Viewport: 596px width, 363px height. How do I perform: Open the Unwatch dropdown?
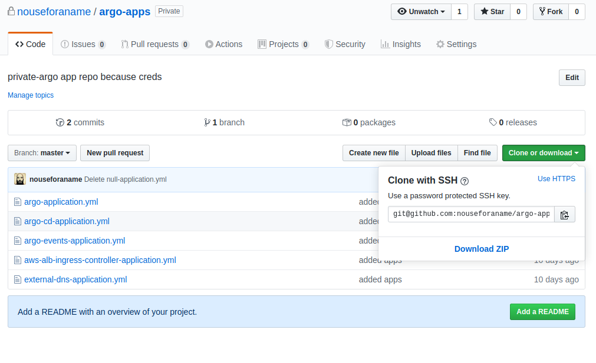[x=421, y=12]
